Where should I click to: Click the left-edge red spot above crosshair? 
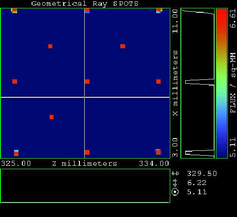point(14,82)
